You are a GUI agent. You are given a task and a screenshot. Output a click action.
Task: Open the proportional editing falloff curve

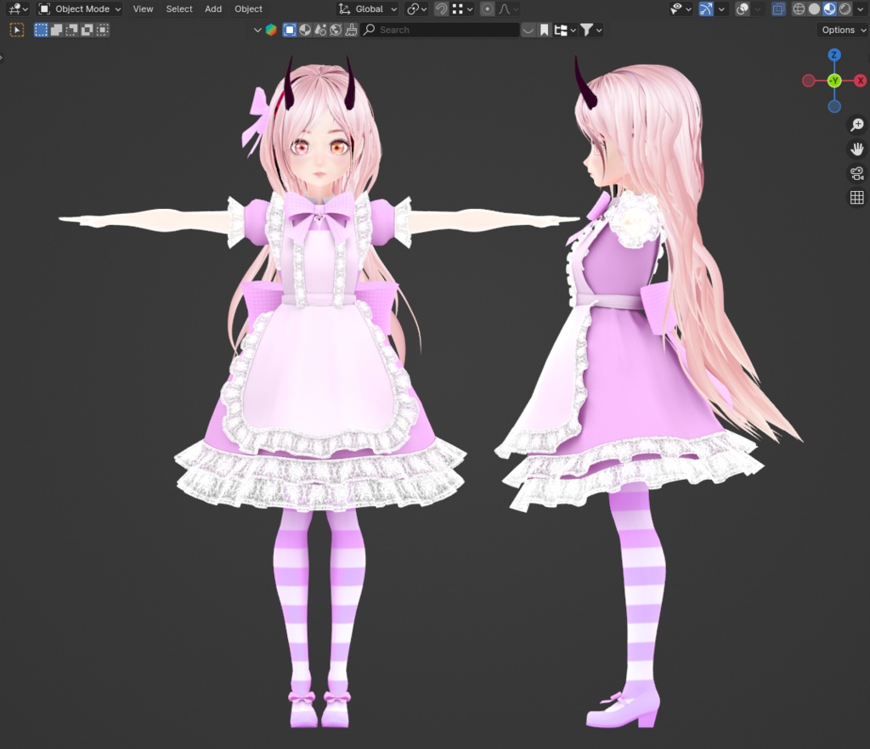(508, 8)
